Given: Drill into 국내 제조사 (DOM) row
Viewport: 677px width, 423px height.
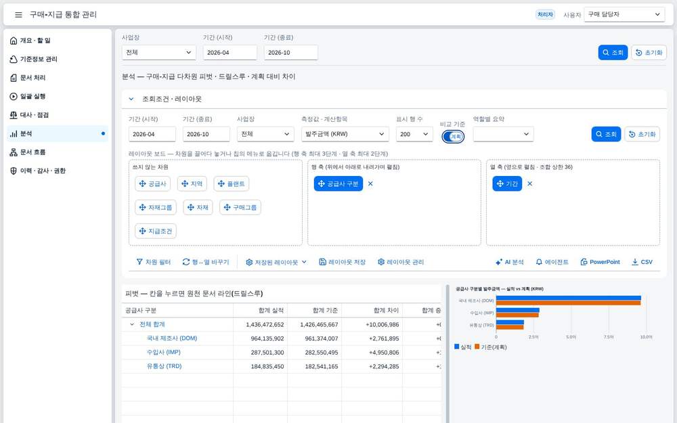Looking at the screenshot, I should (x=172, y=338).
